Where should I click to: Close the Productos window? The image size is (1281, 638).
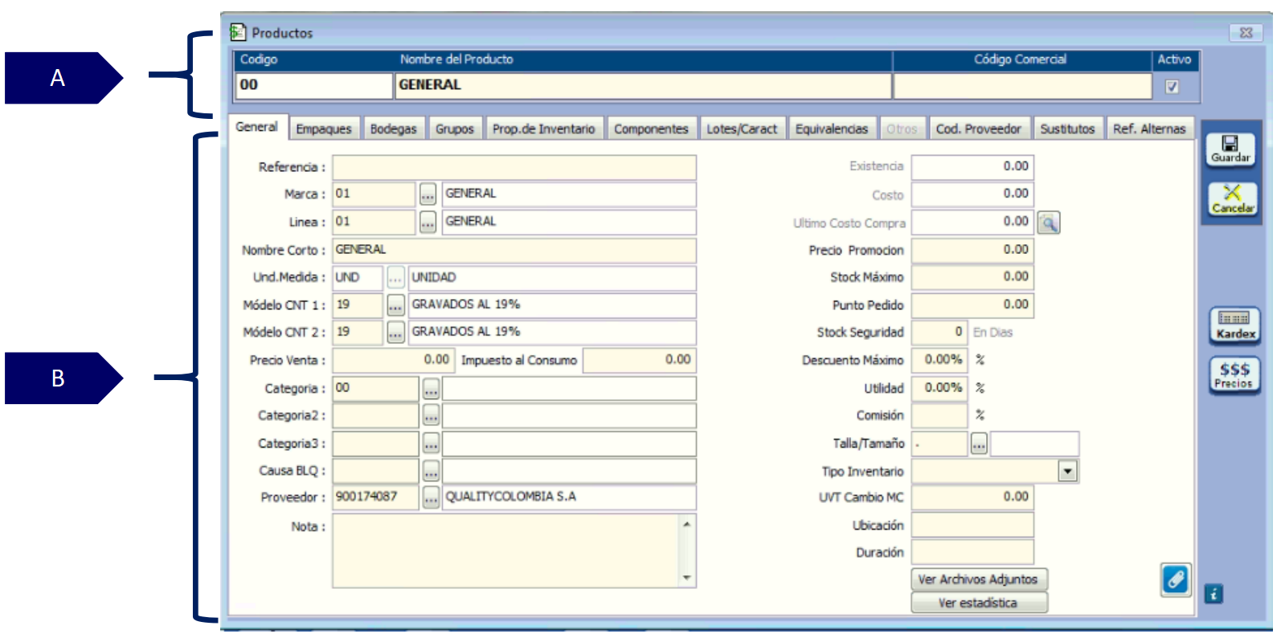(x=1246, y=33)
